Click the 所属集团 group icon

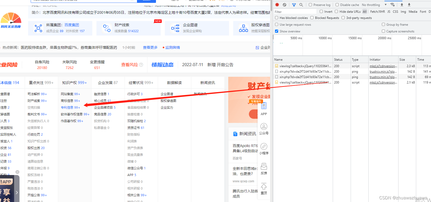click(x=38, y=28)
